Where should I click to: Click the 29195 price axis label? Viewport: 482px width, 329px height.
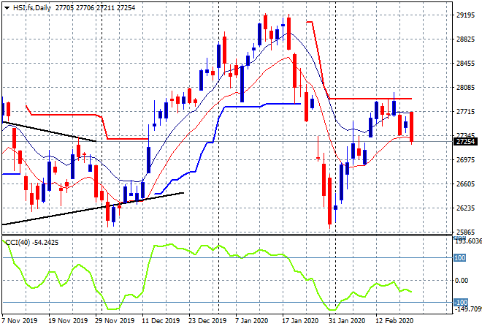(x=465, y=15)
